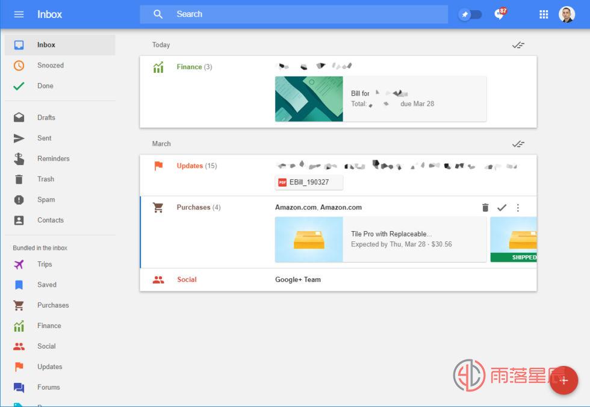Open Drafts in the sidebar
The width and height of the screenshot is (590, 407).
[x=60, y=118]
